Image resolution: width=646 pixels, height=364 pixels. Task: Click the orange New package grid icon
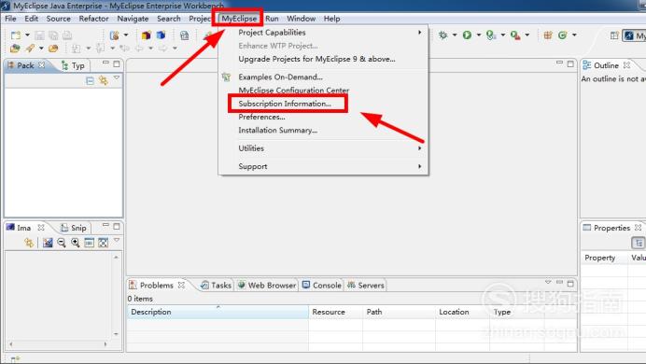point(548,35)
